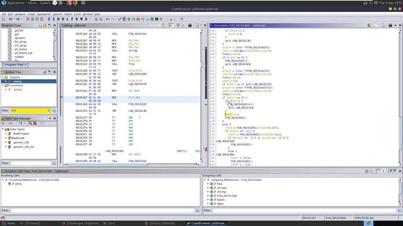
Task: Select the fgets entry in Outgoing Calls
Action: click(x=220, y=203)
